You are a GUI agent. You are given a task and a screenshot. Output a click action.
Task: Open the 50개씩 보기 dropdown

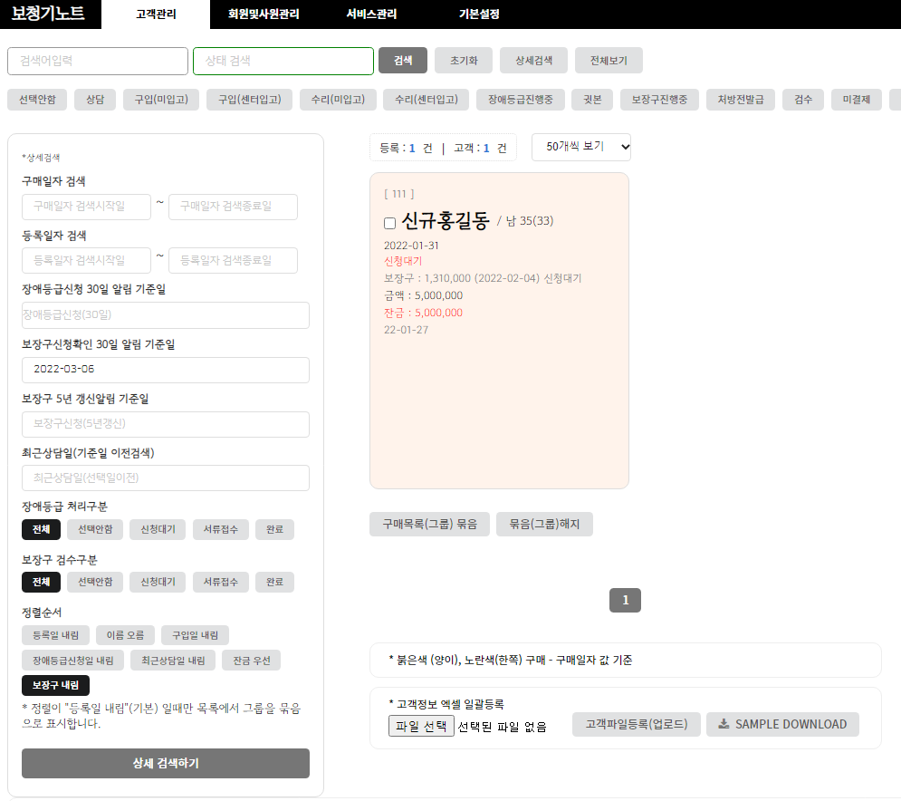580,147
